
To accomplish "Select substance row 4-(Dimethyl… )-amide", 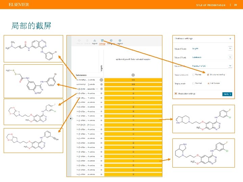I will click(x=85, y=80).
